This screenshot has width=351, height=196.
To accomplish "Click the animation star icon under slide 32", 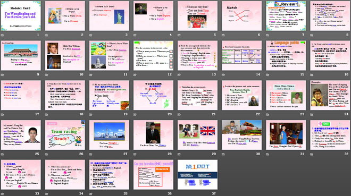I will tap(312, 154).
